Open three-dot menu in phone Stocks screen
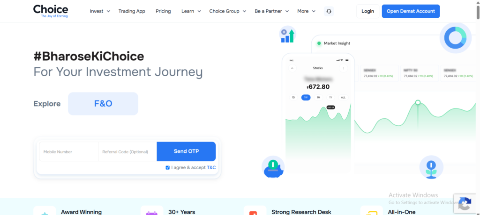 343,68
